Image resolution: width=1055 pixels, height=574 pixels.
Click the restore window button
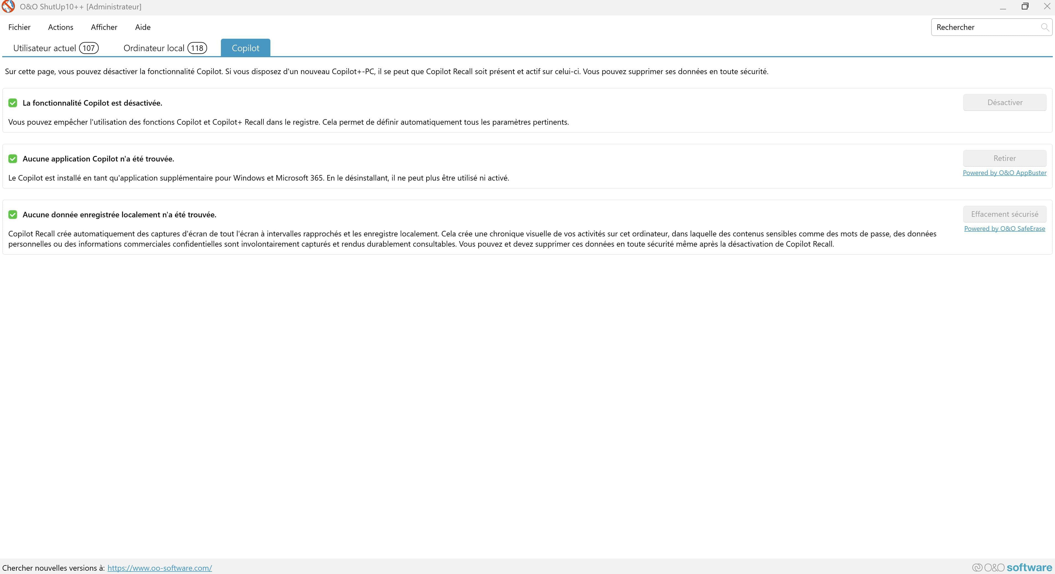(1025, 7)
